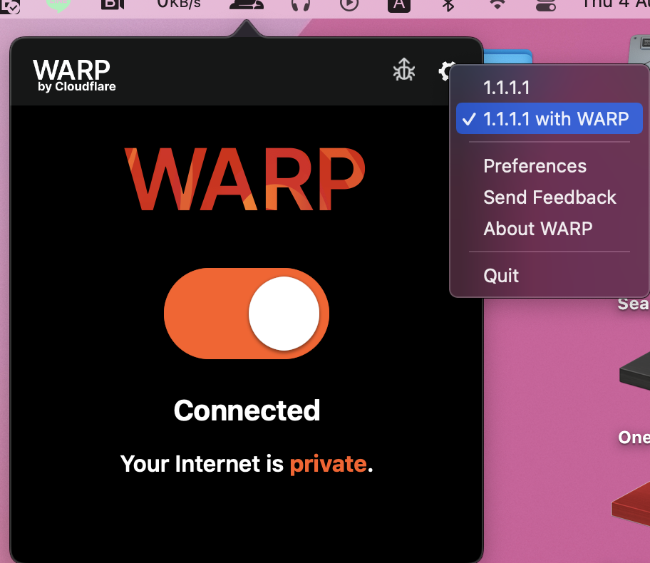Open the Wi-Fi menu bar icon
The width and height of the screenshot is (650, 563).
coord(497,4)
